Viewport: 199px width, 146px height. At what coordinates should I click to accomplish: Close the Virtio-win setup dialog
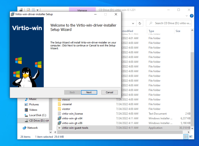point(116,14)
